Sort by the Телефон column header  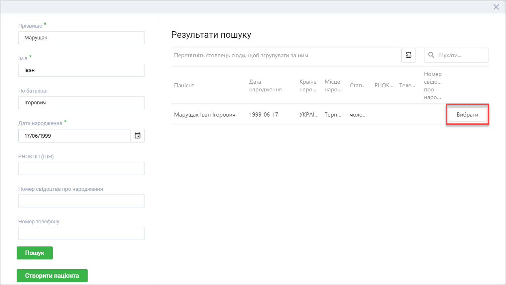[408, 86]
